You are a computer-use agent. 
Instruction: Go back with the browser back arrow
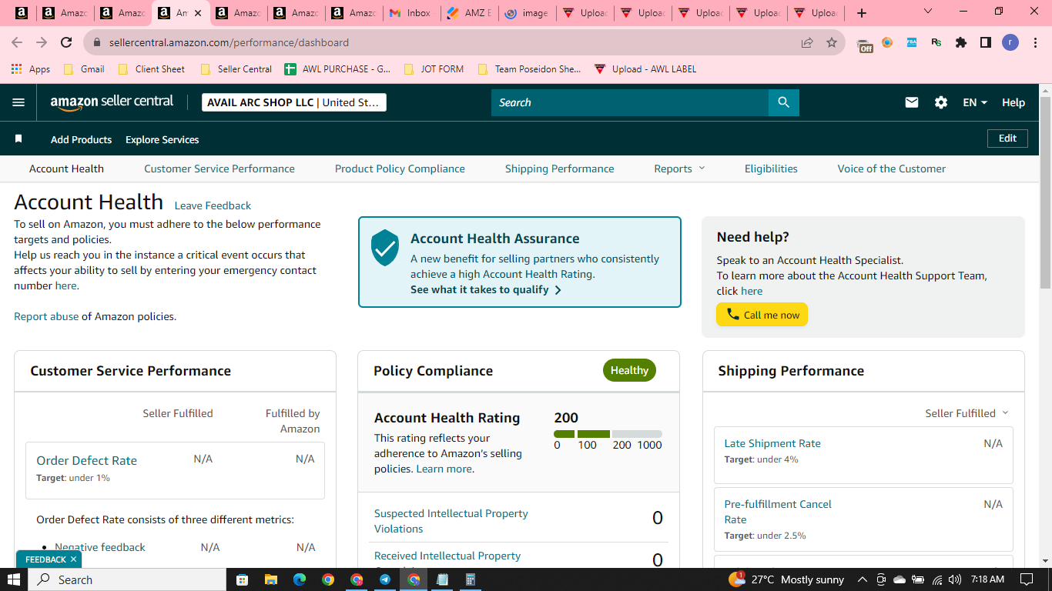(x=17, y=42)
